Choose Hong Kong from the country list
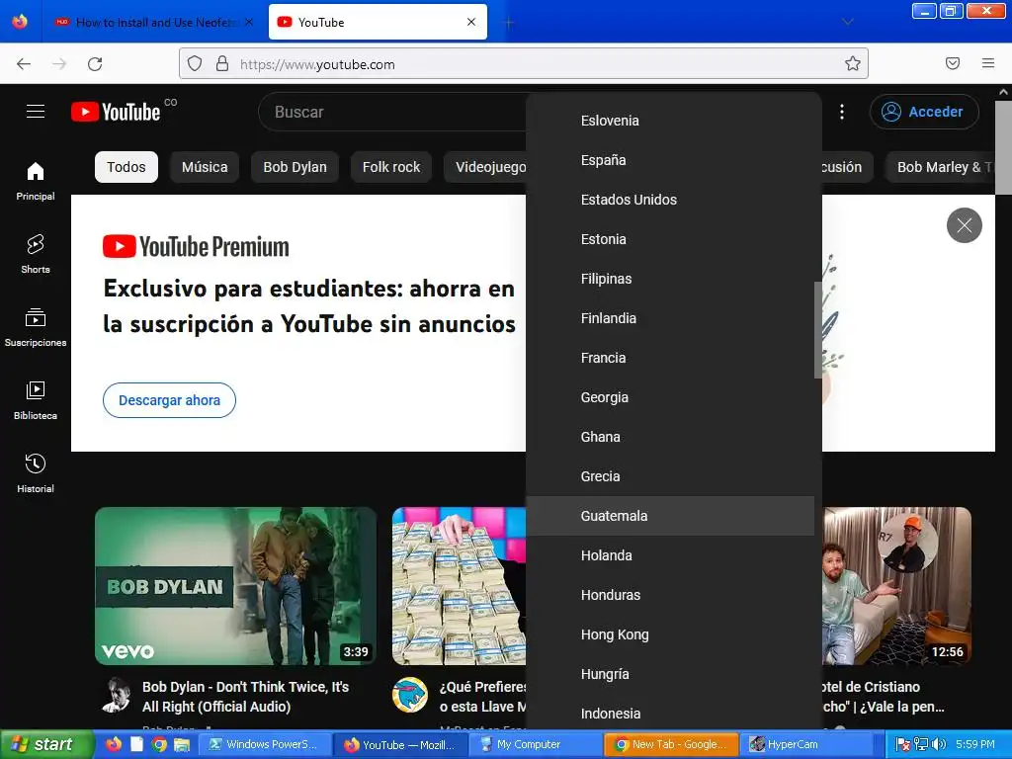 point(670,634)
